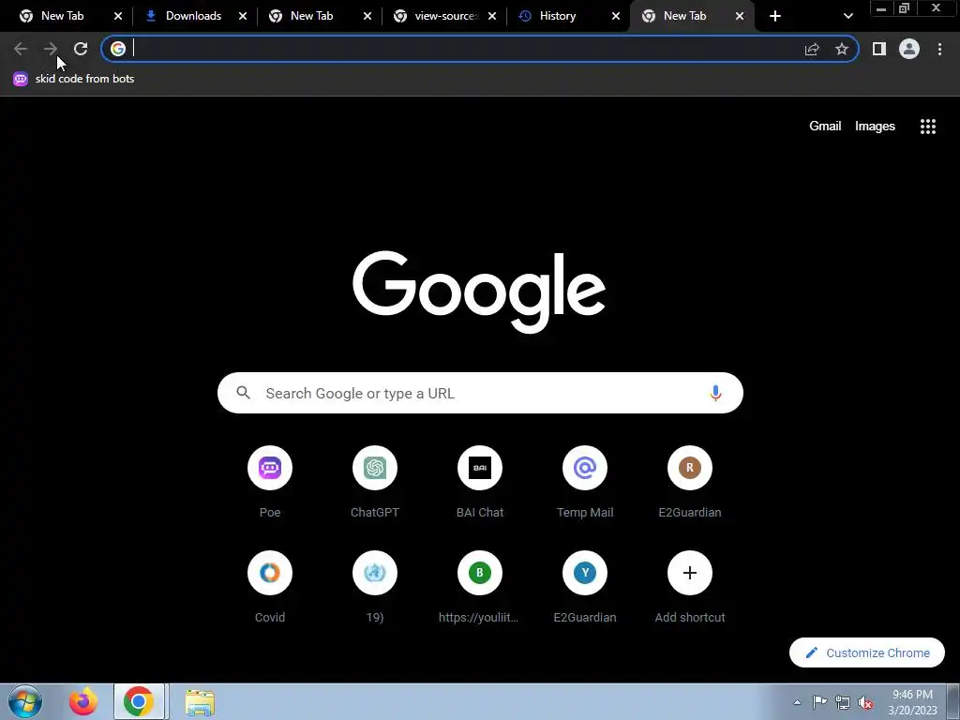
Task: Open a new tab with plus button
Action: [x=775, y=16]
